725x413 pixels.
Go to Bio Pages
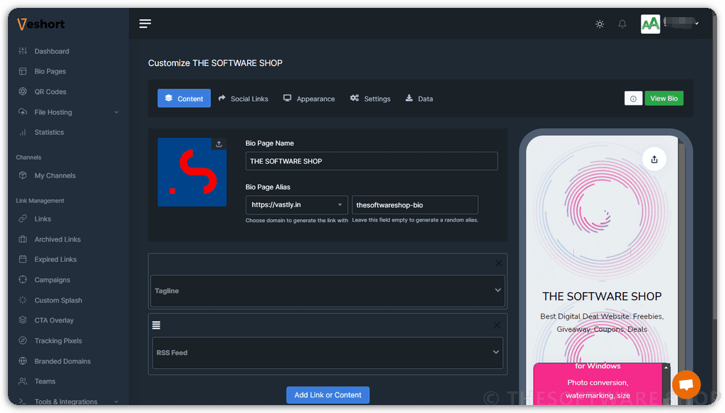point(50,71)
